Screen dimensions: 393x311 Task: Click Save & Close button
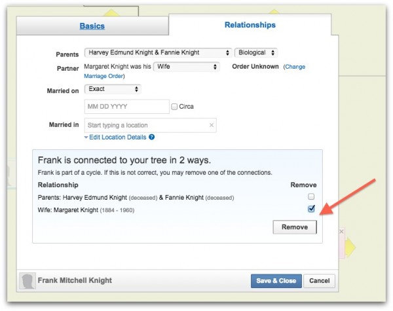276,281
